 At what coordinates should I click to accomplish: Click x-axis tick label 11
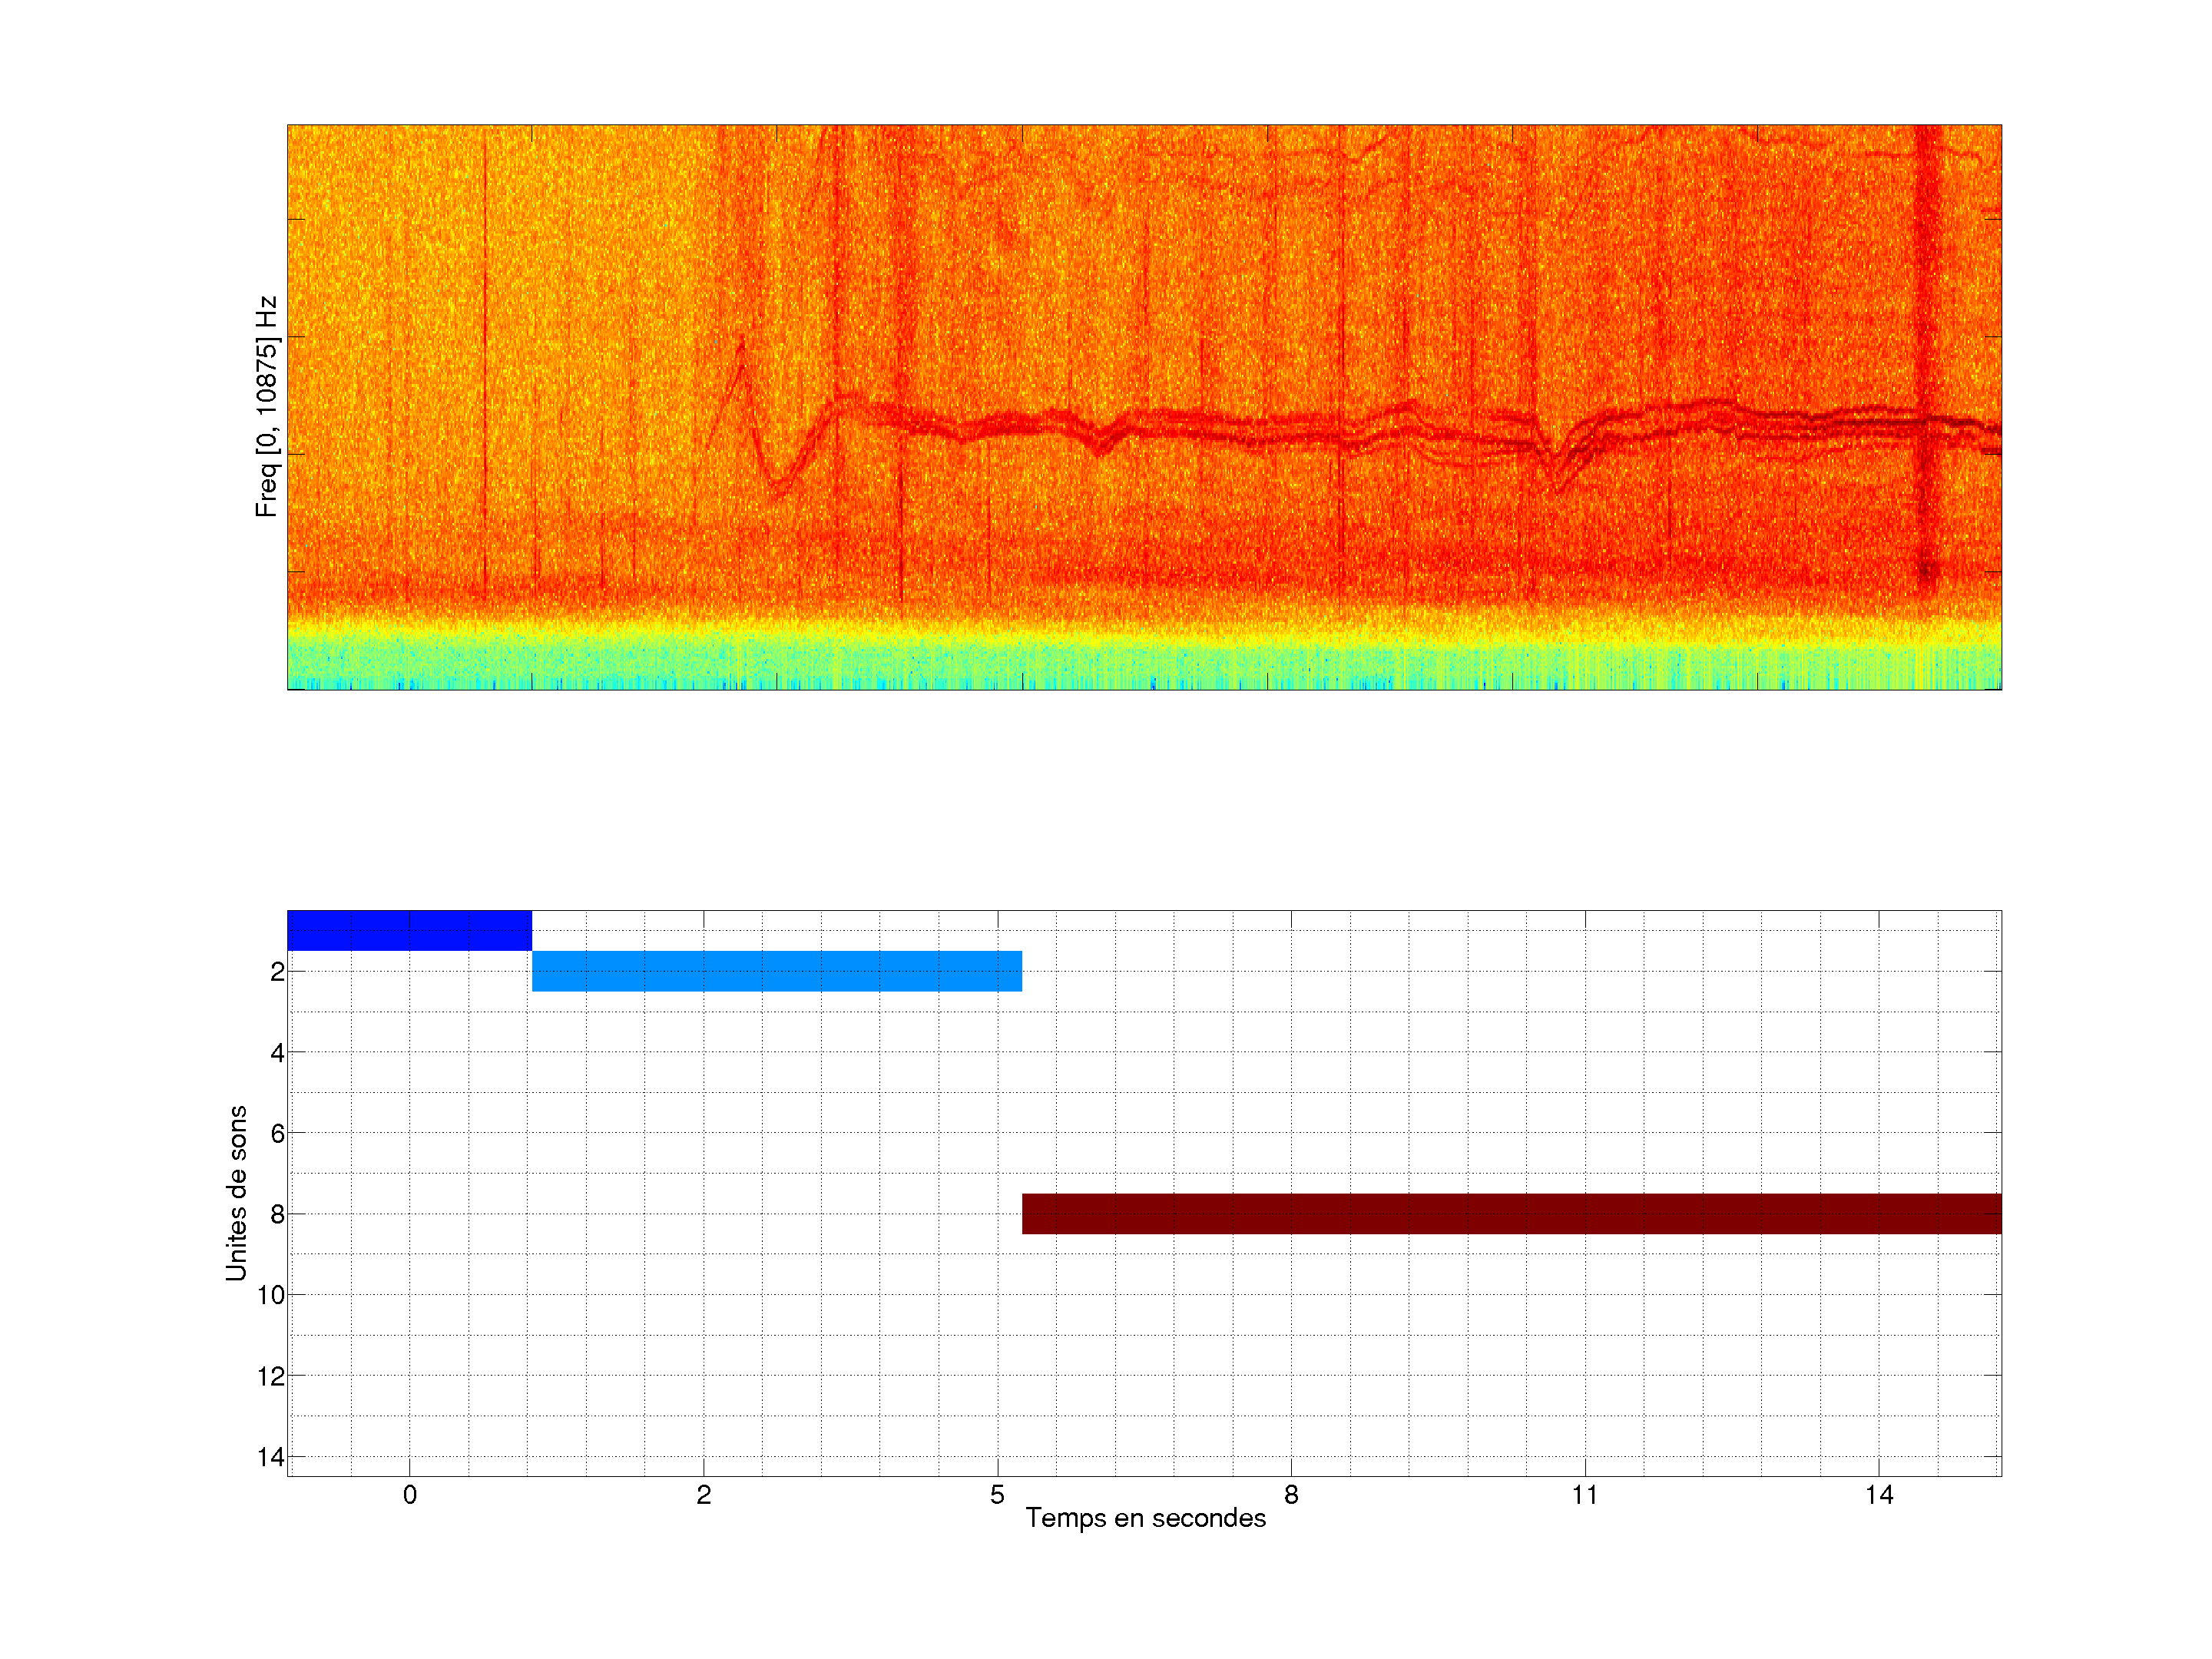tap(1584, 1495)
